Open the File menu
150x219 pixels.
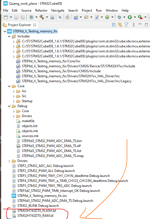click(6, 11)
